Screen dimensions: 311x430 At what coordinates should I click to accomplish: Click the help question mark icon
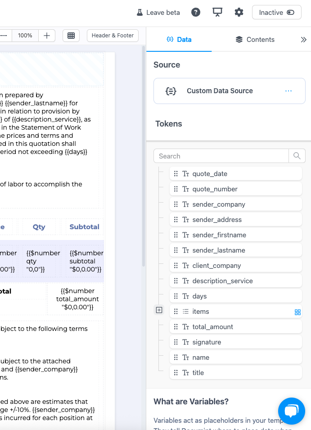coord(196,13)
